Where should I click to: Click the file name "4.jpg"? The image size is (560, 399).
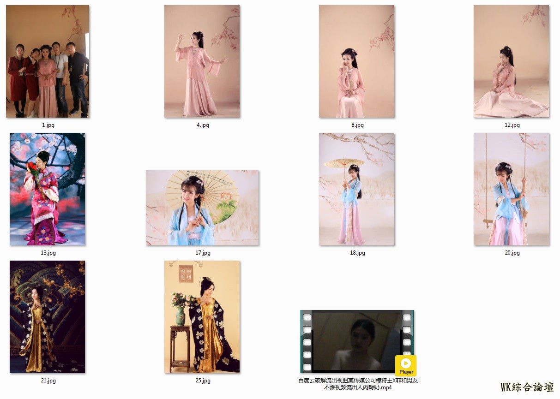tap(203, 125)
